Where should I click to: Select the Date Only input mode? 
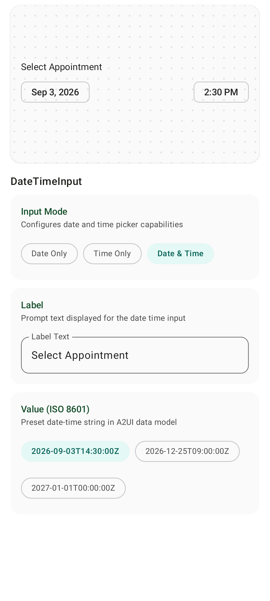pos(49,254)
